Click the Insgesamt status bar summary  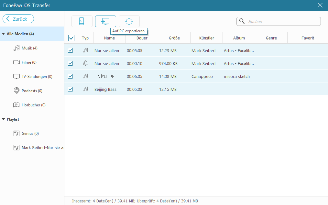135,201
